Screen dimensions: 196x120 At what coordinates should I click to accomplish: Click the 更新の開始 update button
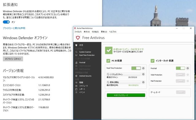pos(123,82)
